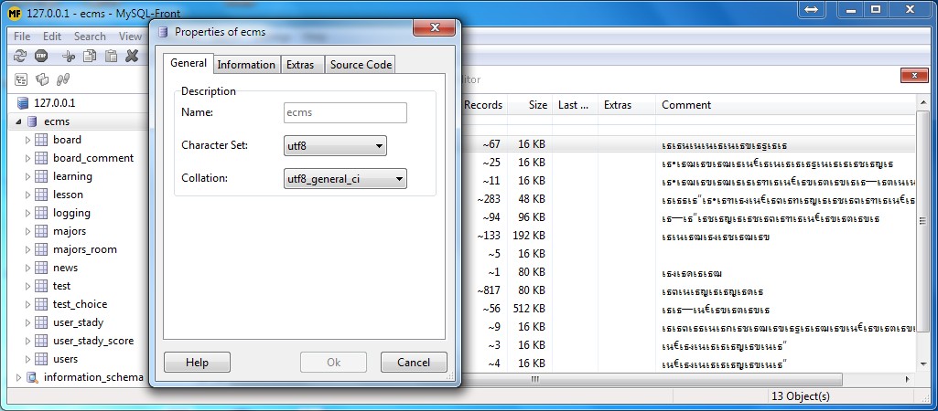Click the ~817 records cell
This screenshot has height=411, width=938.
pyautogui.click(x=488, y=290)
